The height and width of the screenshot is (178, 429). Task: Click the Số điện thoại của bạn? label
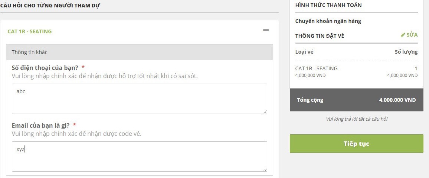[x=45, y=67]
